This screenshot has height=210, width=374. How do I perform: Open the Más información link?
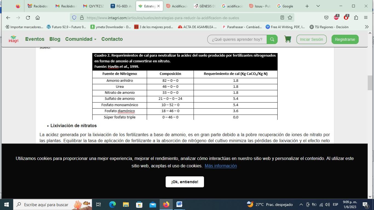point(221,166)
